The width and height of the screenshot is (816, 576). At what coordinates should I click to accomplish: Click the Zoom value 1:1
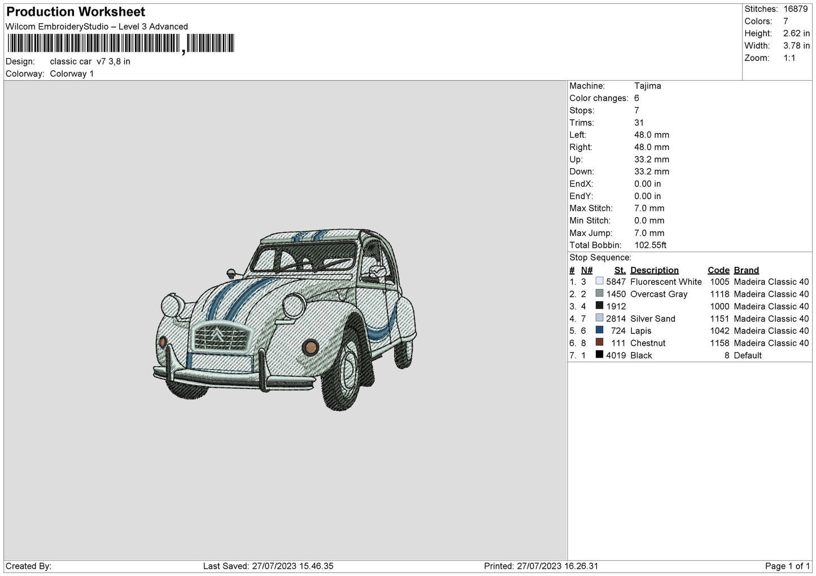point(789,58)
